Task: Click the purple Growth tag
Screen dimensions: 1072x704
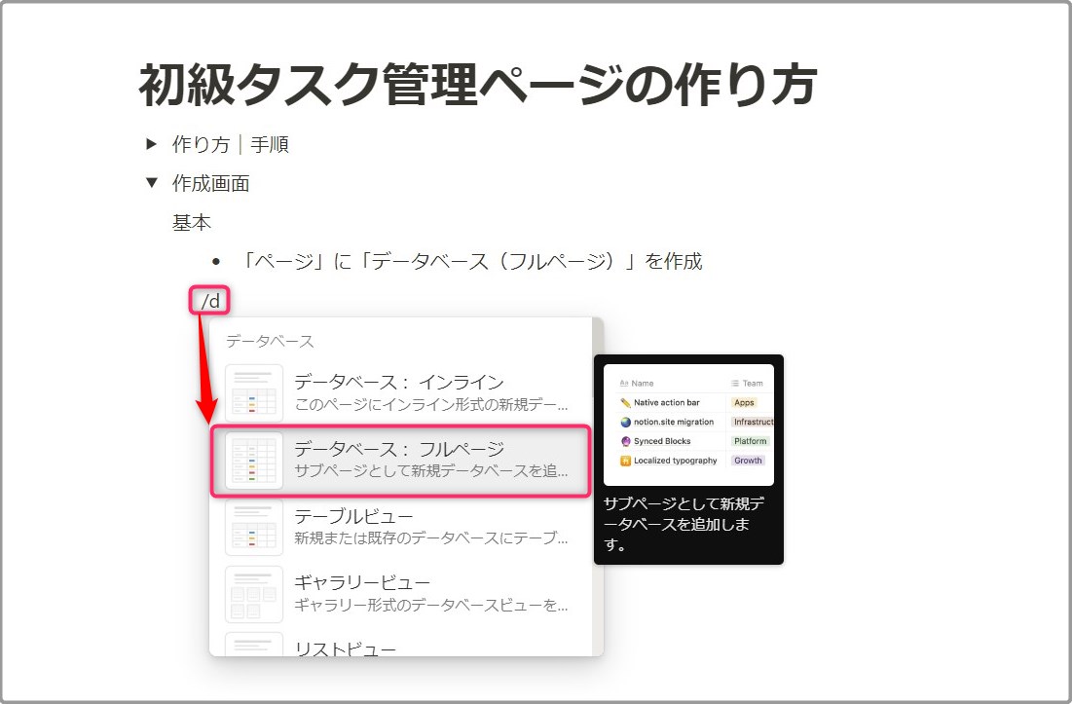Action: [748, 461]
